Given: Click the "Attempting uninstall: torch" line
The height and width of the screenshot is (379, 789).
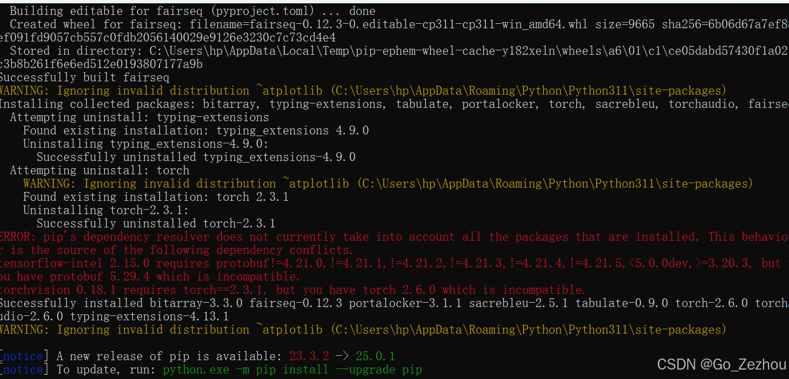Looking at the screenshot, I should [99, 170].
